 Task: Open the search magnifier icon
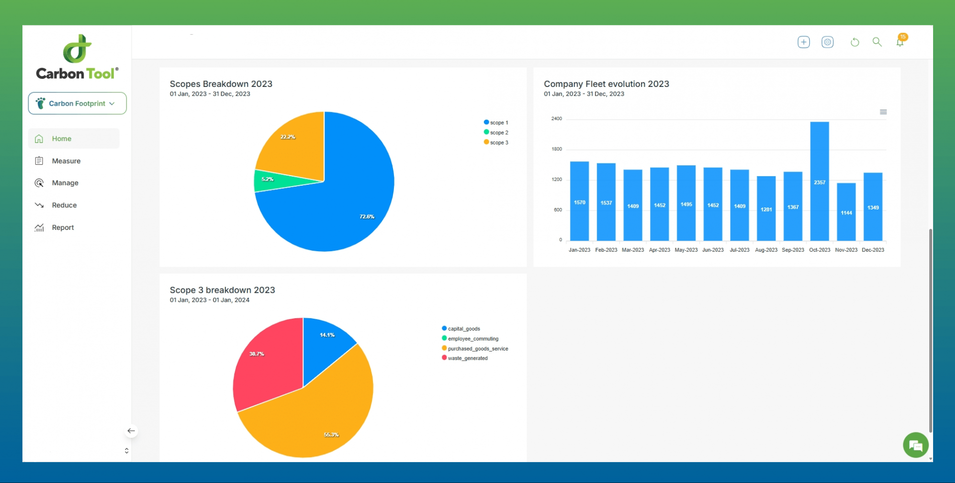coord(877,42)
